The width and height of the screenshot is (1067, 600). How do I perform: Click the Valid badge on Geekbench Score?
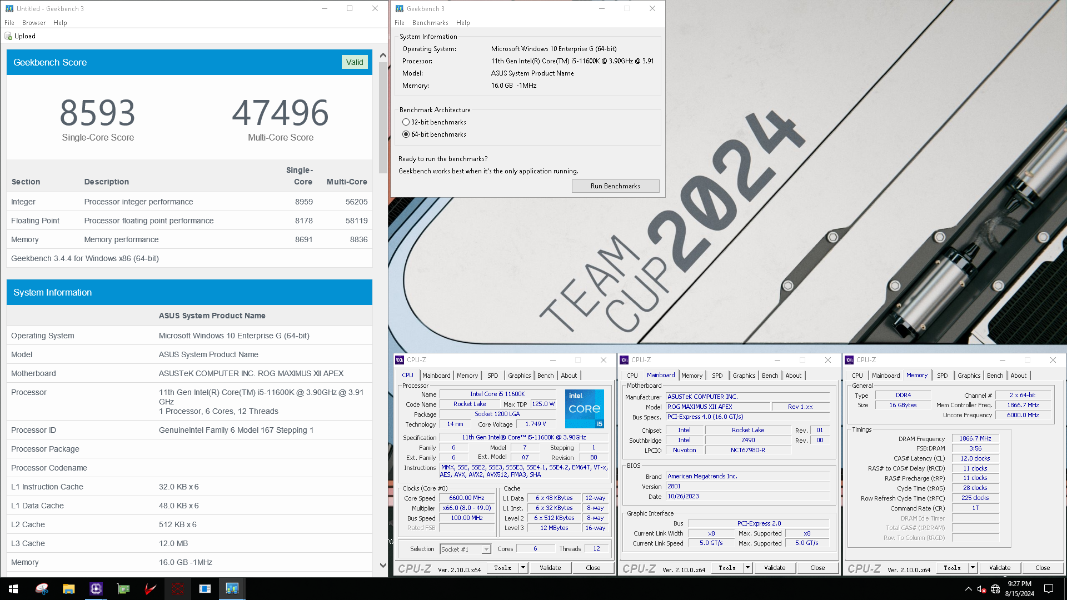coord(355,62)
